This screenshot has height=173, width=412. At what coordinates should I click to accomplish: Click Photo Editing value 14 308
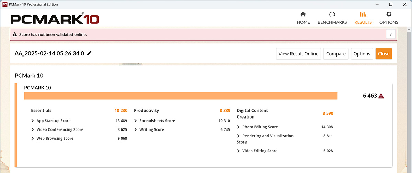tap(327, 127)
